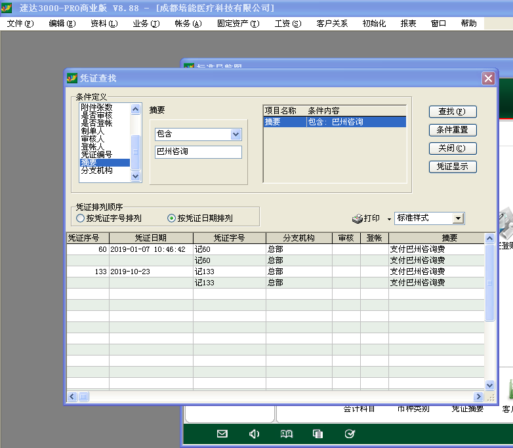Open the 窗口 menu
This screenshot has width=513, height=448.
point(438,24)
